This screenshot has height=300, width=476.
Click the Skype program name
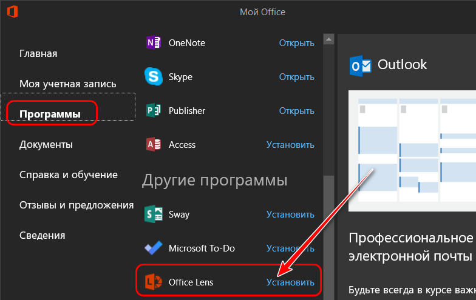180,77
